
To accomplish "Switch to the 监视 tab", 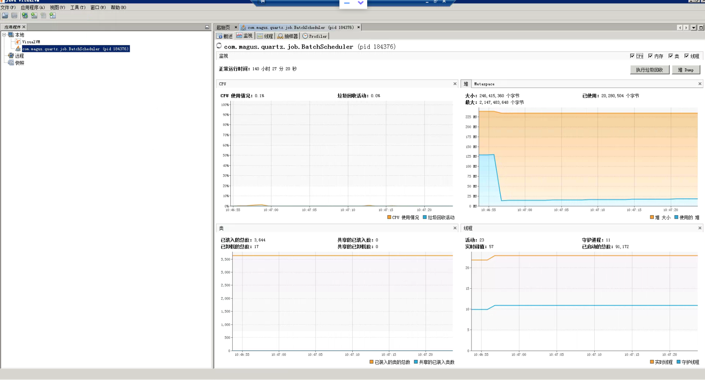I will [244, 36].
